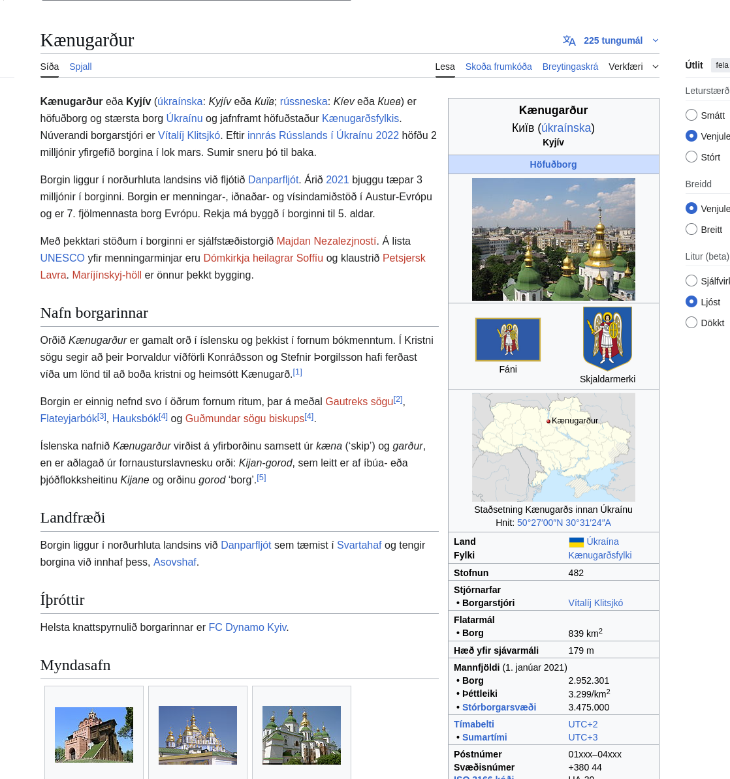Select the Ljóst color radio
Screen dimensions: 730x779
pos(691,302)
